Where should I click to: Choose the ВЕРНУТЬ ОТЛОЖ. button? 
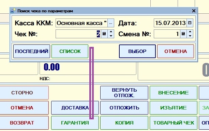pyautogui.click(x=124, y=93)
